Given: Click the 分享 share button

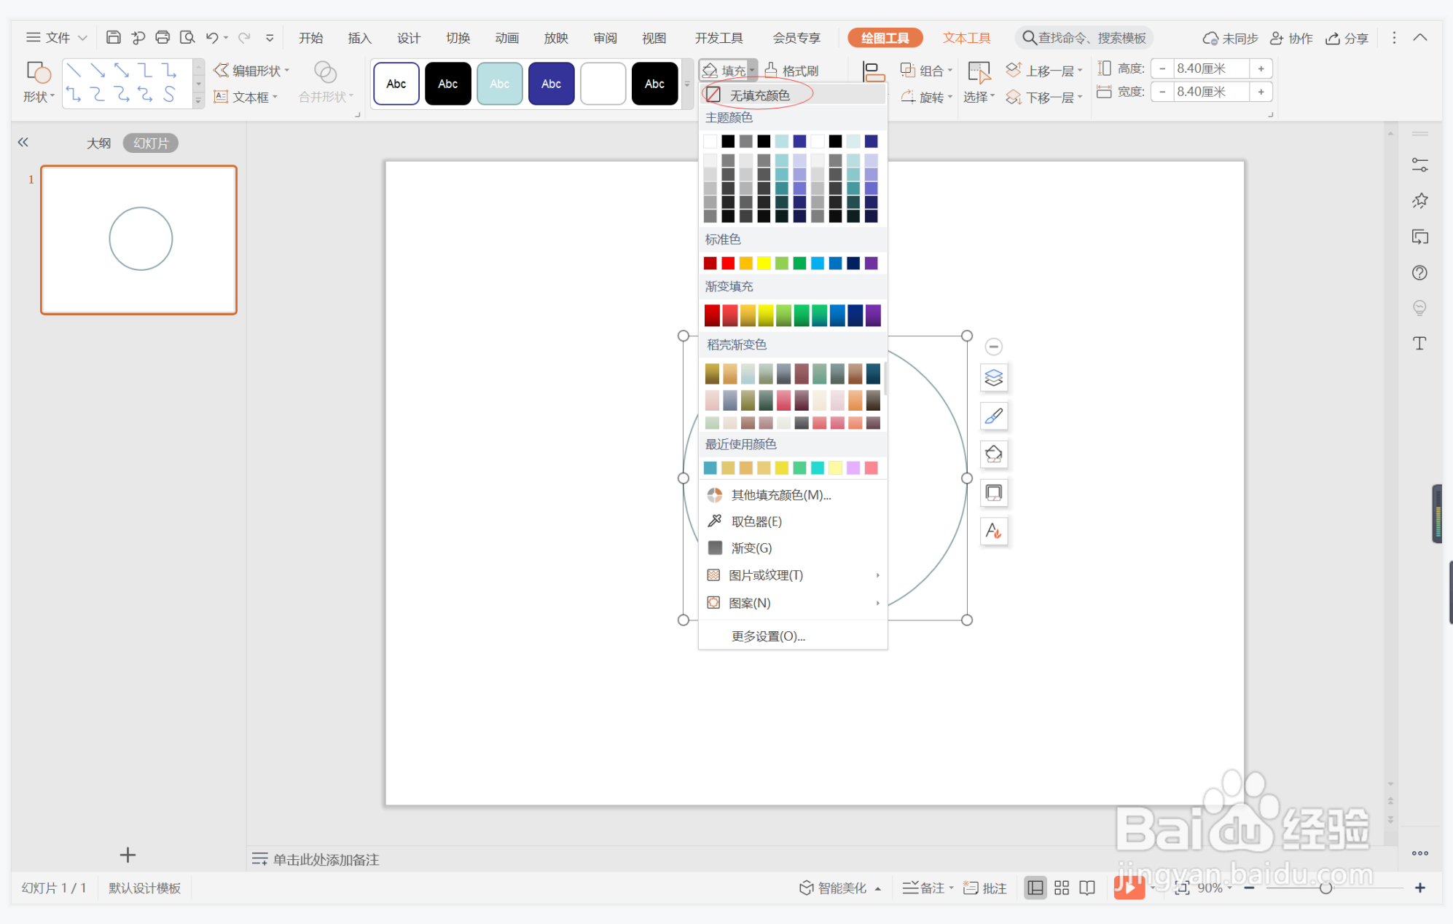Looking at the screenshot, I should click(x=1347, y=38).
